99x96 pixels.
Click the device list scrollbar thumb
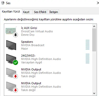[94, 40]
